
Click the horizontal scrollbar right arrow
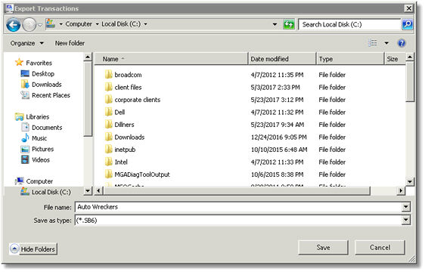(x=401, y=190)
